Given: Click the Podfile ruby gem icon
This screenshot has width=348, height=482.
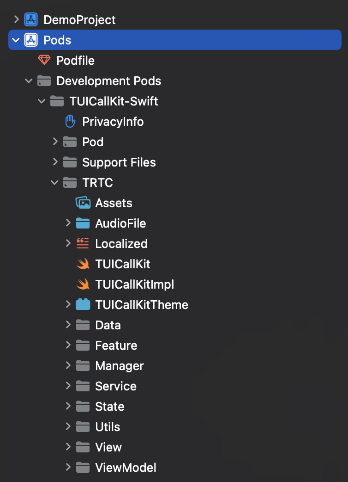Looking at the screenshot, I should [44, 61].
